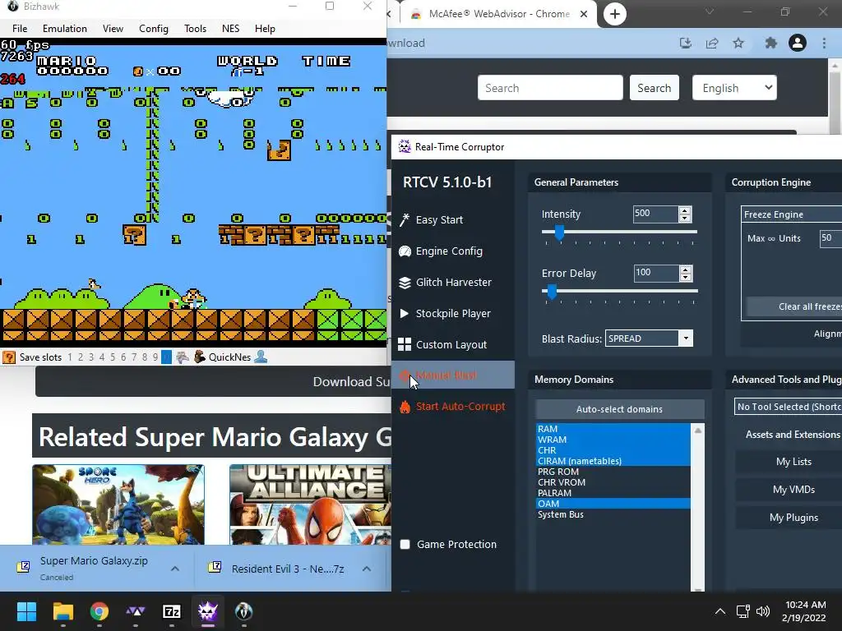
Task: Click Auto-select domains button
Action: pyautogui.click(x=620, y=409)
